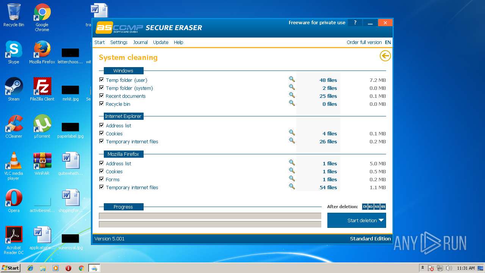This screenshot has width=485, height=273.
Task: Click the 48 files count
Action: pos(328,80)
